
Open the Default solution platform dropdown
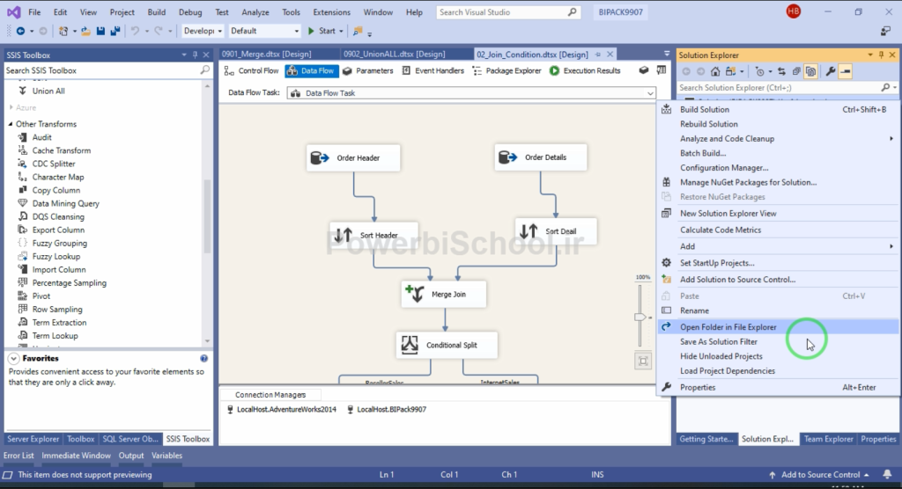point(264,31)
